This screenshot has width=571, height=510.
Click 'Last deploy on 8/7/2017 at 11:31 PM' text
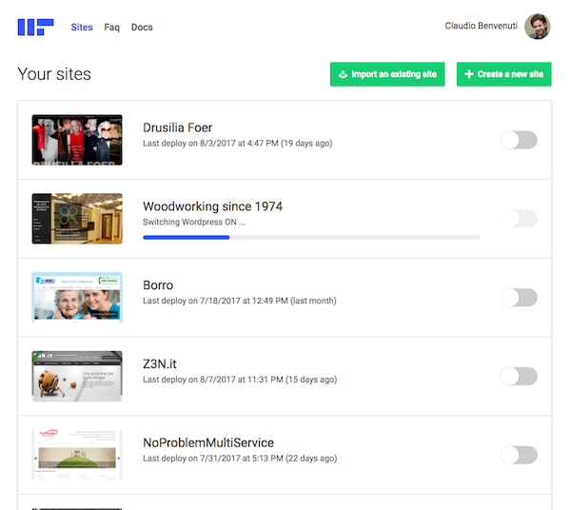pyautogui.click(x=213, y=380)
